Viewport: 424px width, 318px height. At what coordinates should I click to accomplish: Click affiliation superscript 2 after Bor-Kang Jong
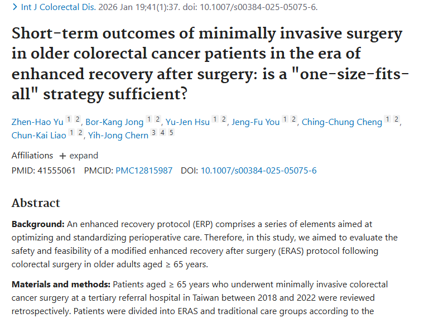(x=158, y=119)
